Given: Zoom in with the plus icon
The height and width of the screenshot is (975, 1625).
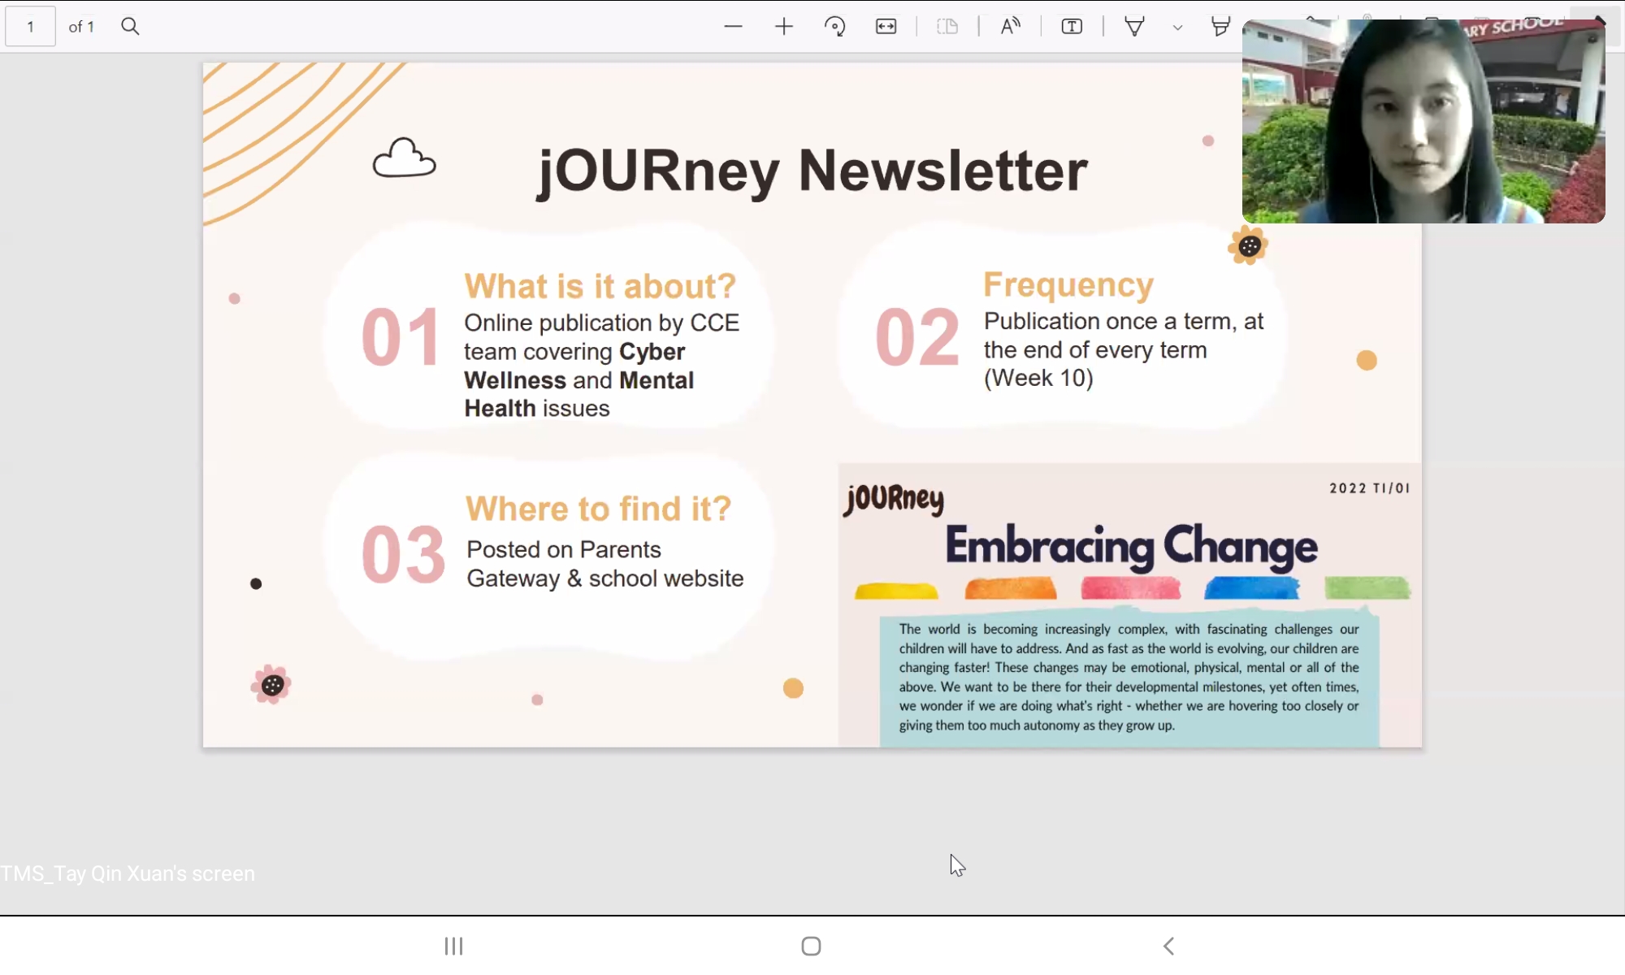Looking at the screenshot, I should point(784,27).
